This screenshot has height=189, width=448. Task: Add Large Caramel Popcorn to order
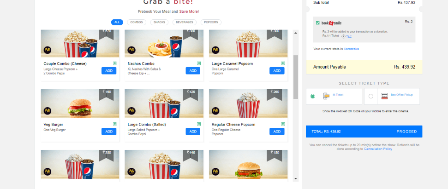(277, 71)
